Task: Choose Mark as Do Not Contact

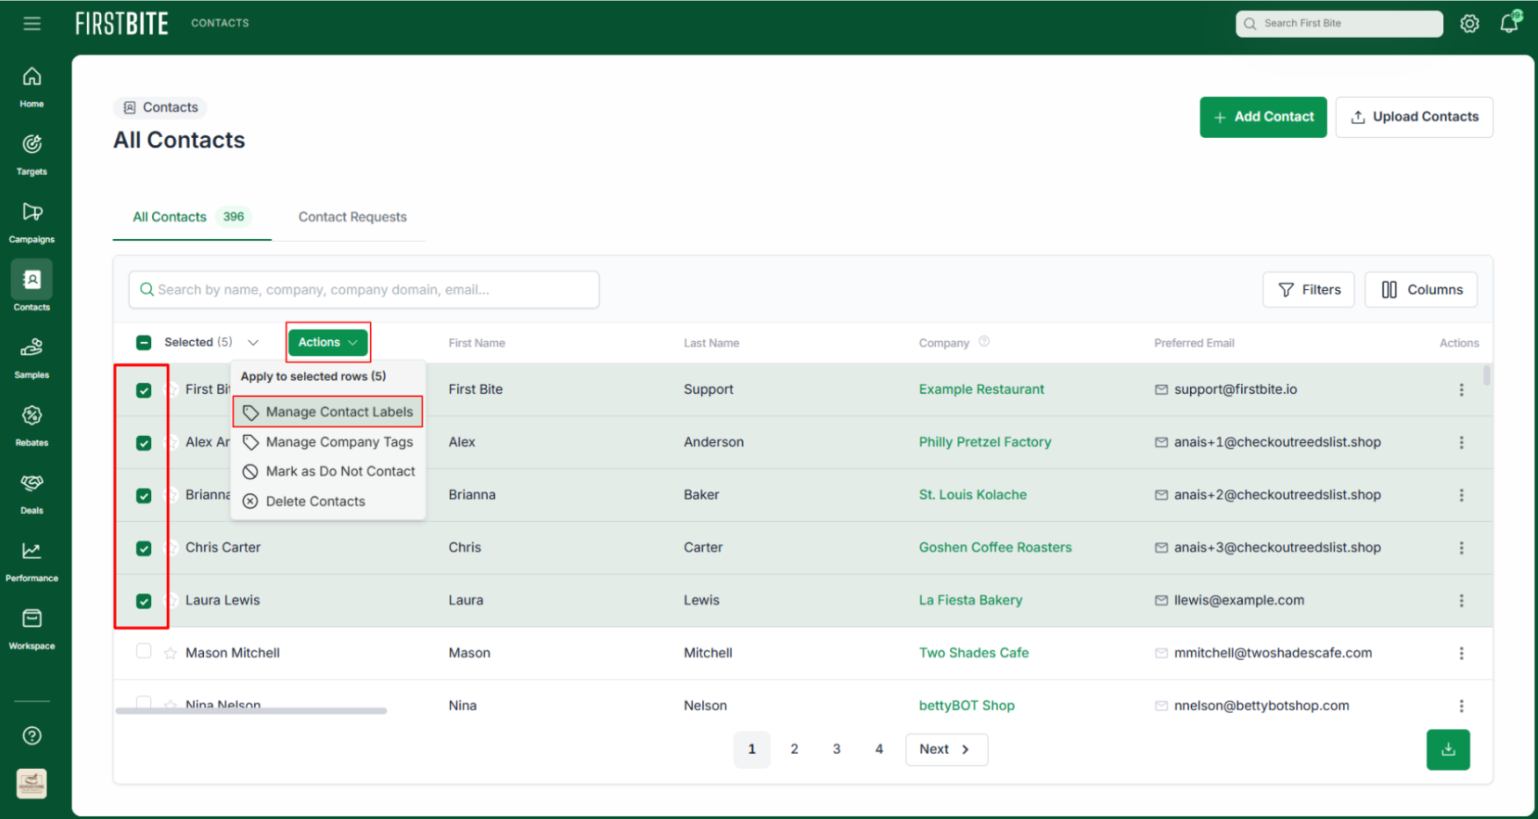Action: click(x=328, y=471)
